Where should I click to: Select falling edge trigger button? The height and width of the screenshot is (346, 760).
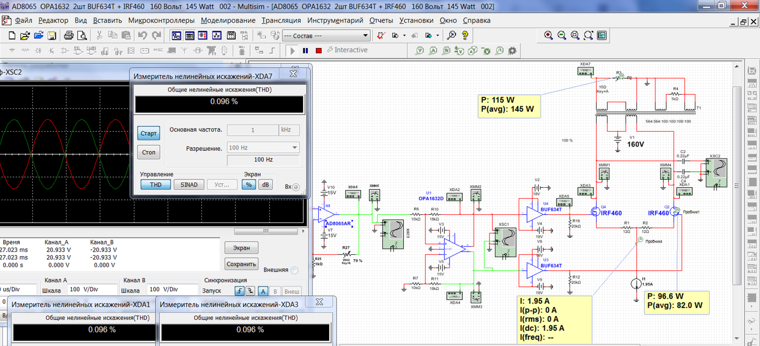pyautogui.click(x=250, y=291)
